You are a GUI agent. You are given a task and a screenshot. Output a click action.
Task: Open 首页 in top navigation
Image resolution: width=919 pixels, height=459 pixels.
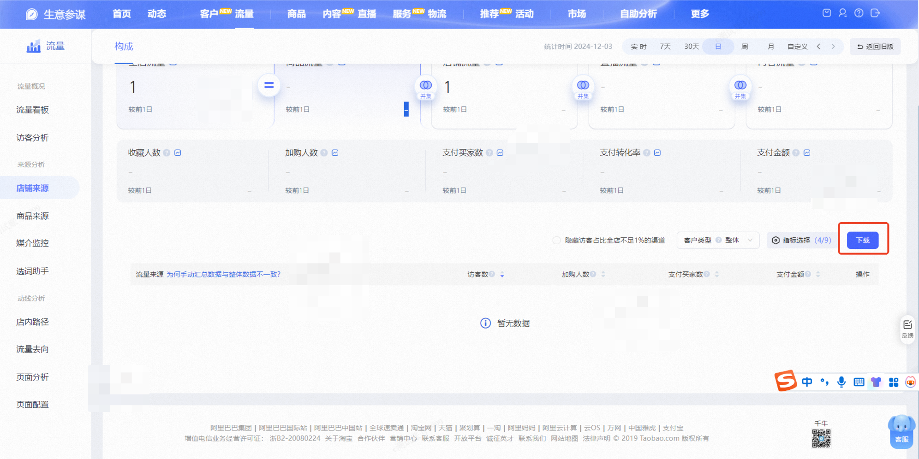(x=122, y=14)
